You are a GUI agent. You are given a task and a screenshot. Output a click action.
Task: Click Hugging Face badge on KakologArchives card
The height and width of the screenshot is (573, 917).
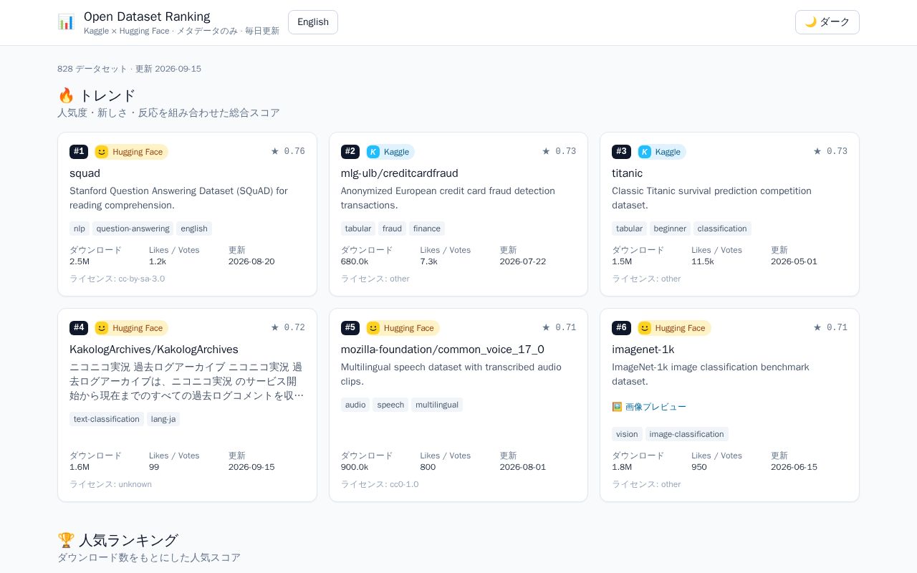click(x=131, y=328)
